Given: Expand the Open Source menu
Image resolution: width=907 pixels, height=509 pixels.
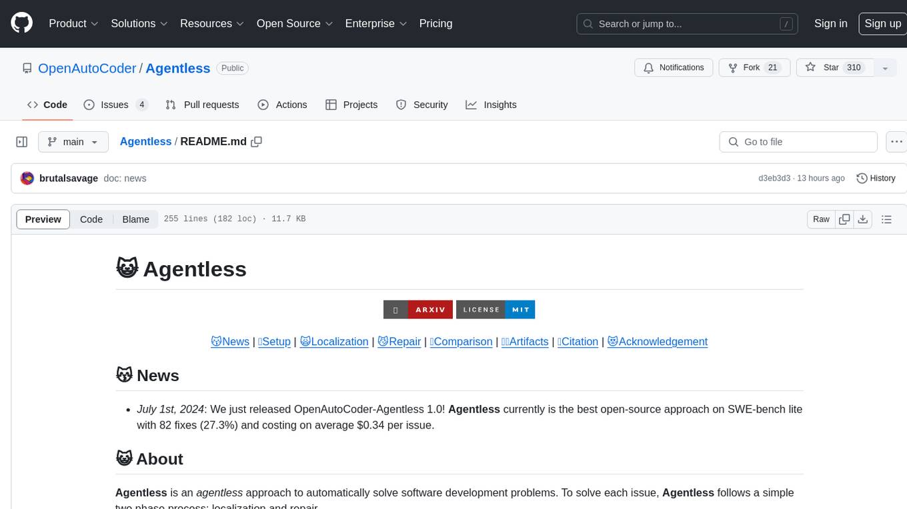Looking at the screenshot, I should point(294,23).
